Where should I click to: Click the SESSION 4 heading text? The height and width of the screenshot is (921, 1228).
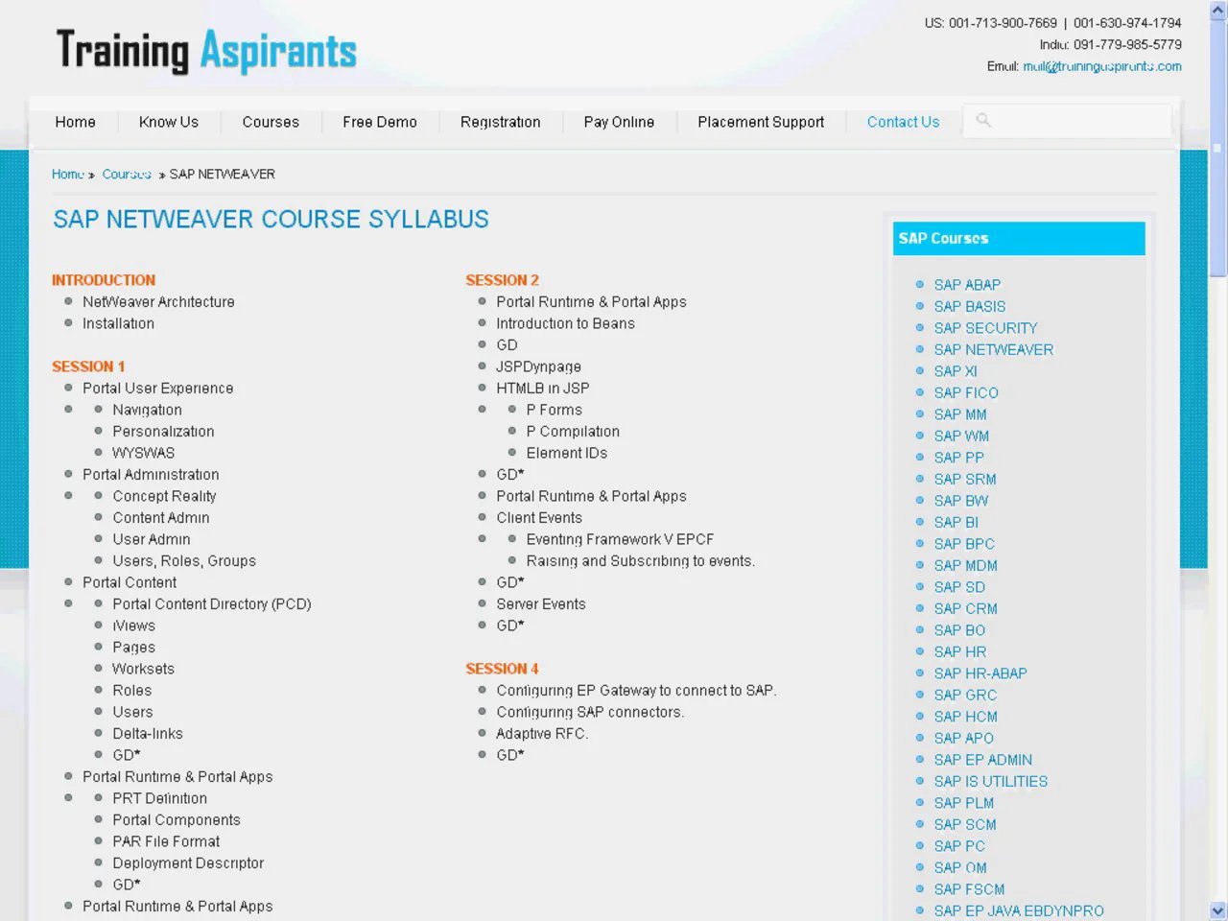click(502, 669)
